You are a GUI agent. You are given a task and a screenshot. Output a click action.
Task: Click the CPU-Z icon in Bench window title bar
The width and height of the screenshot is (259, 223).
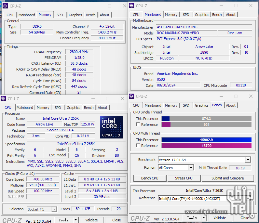pyautogui.click(x=131, y=96)
